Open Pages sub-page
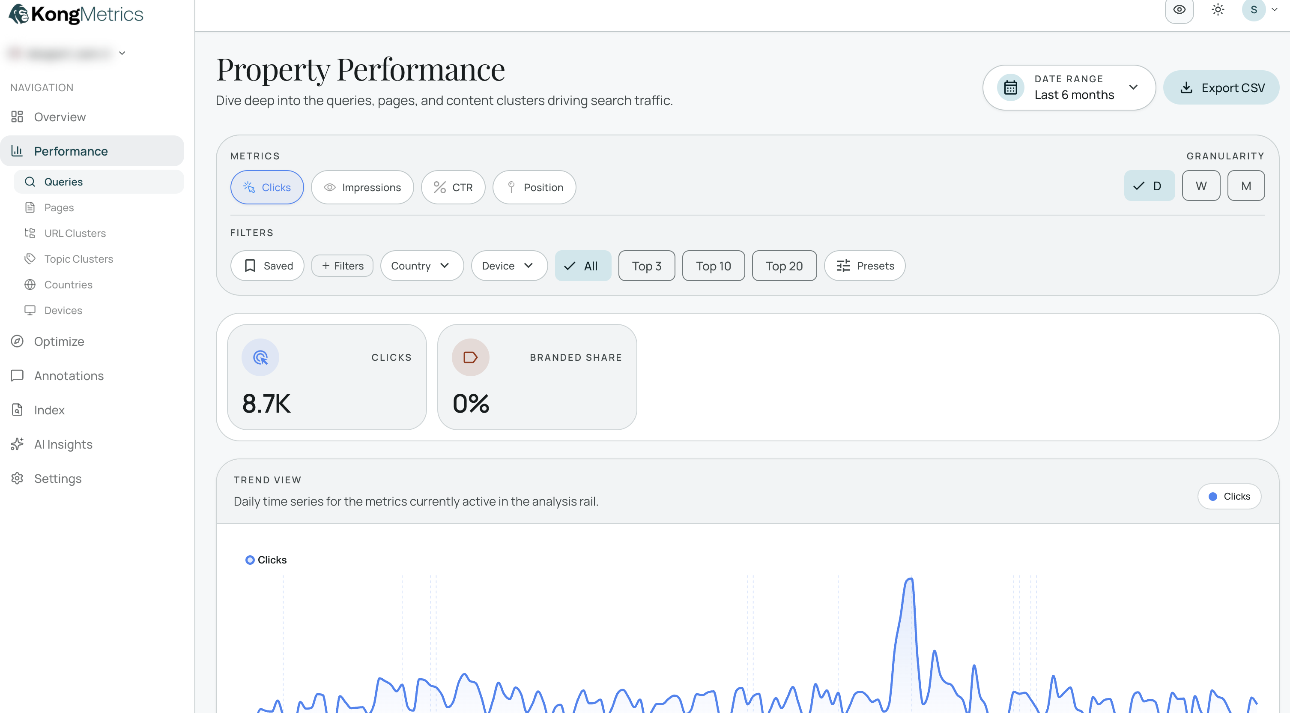This screenshot has height=713, width=1290. tap(99, 207)
